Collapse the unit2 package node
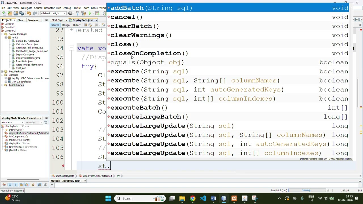Image resolution: width=363 pixels, height=204 pixels. click(x=6, y=37)
